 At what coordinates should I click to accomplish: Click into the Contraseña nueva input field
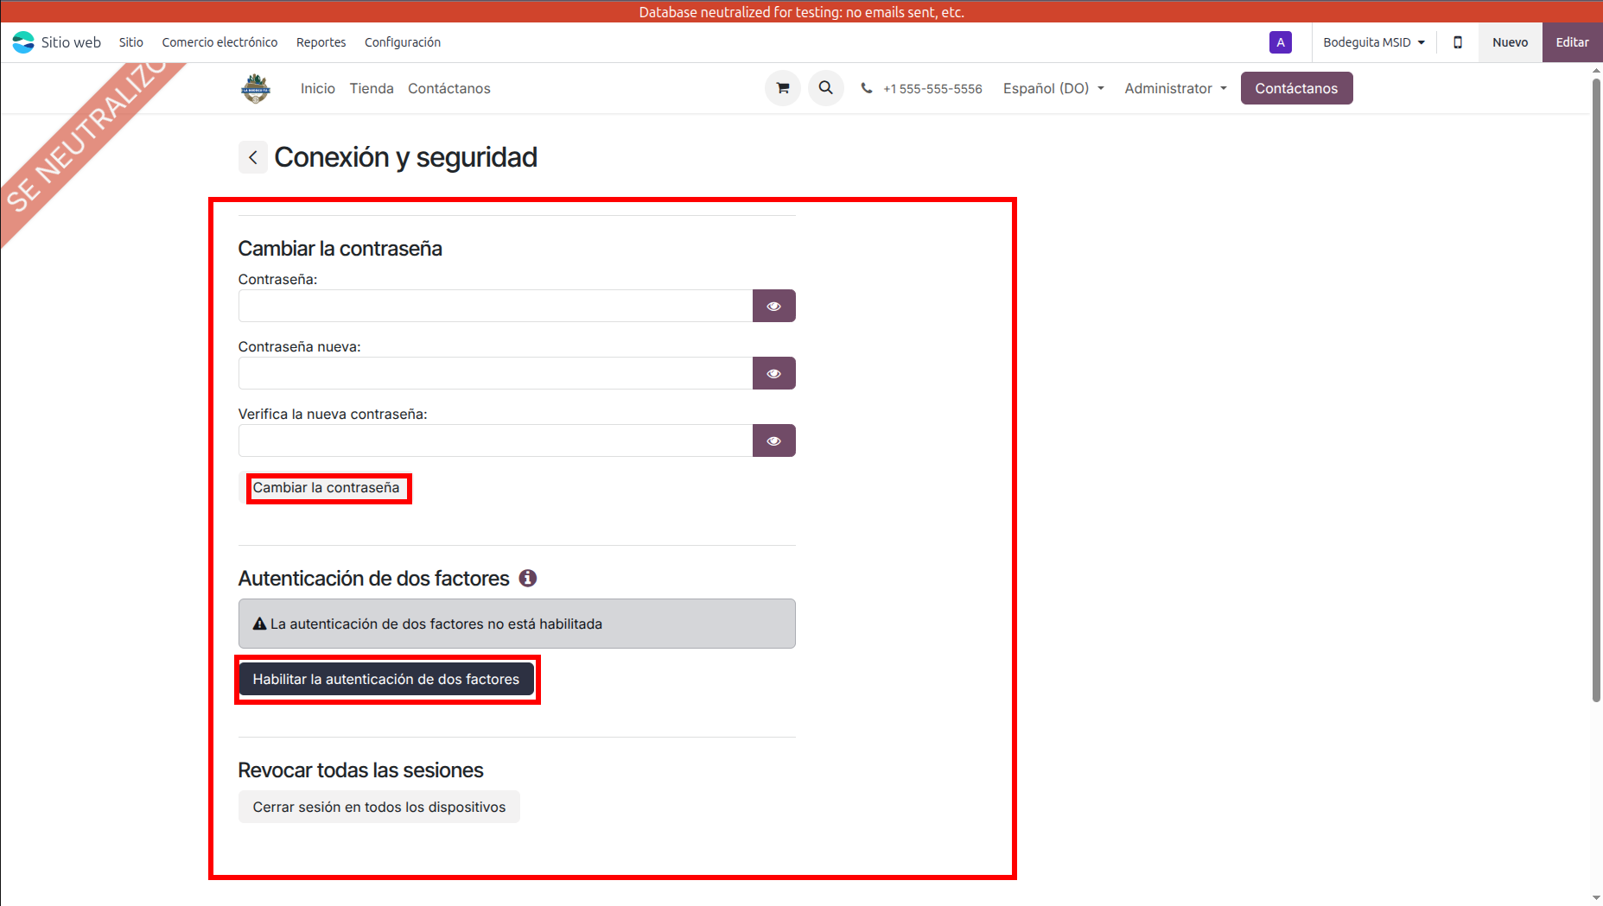tap(495, 373)
